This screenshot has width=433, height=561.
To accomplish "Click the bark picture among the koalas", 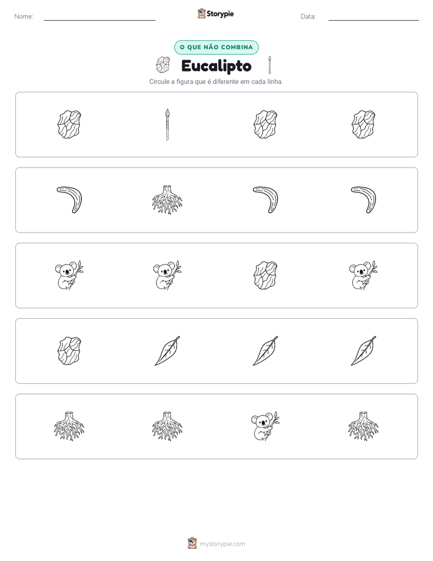I will [x=266, y=276].
